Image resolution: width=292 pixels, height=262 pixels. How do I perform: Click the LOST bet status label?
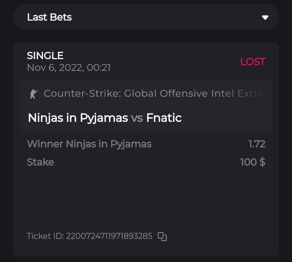[253, 62]
